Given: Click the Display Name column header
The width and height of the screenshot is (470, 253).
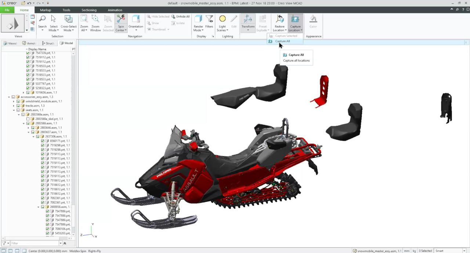Looking at the screenshot, I should click(37, 49).
